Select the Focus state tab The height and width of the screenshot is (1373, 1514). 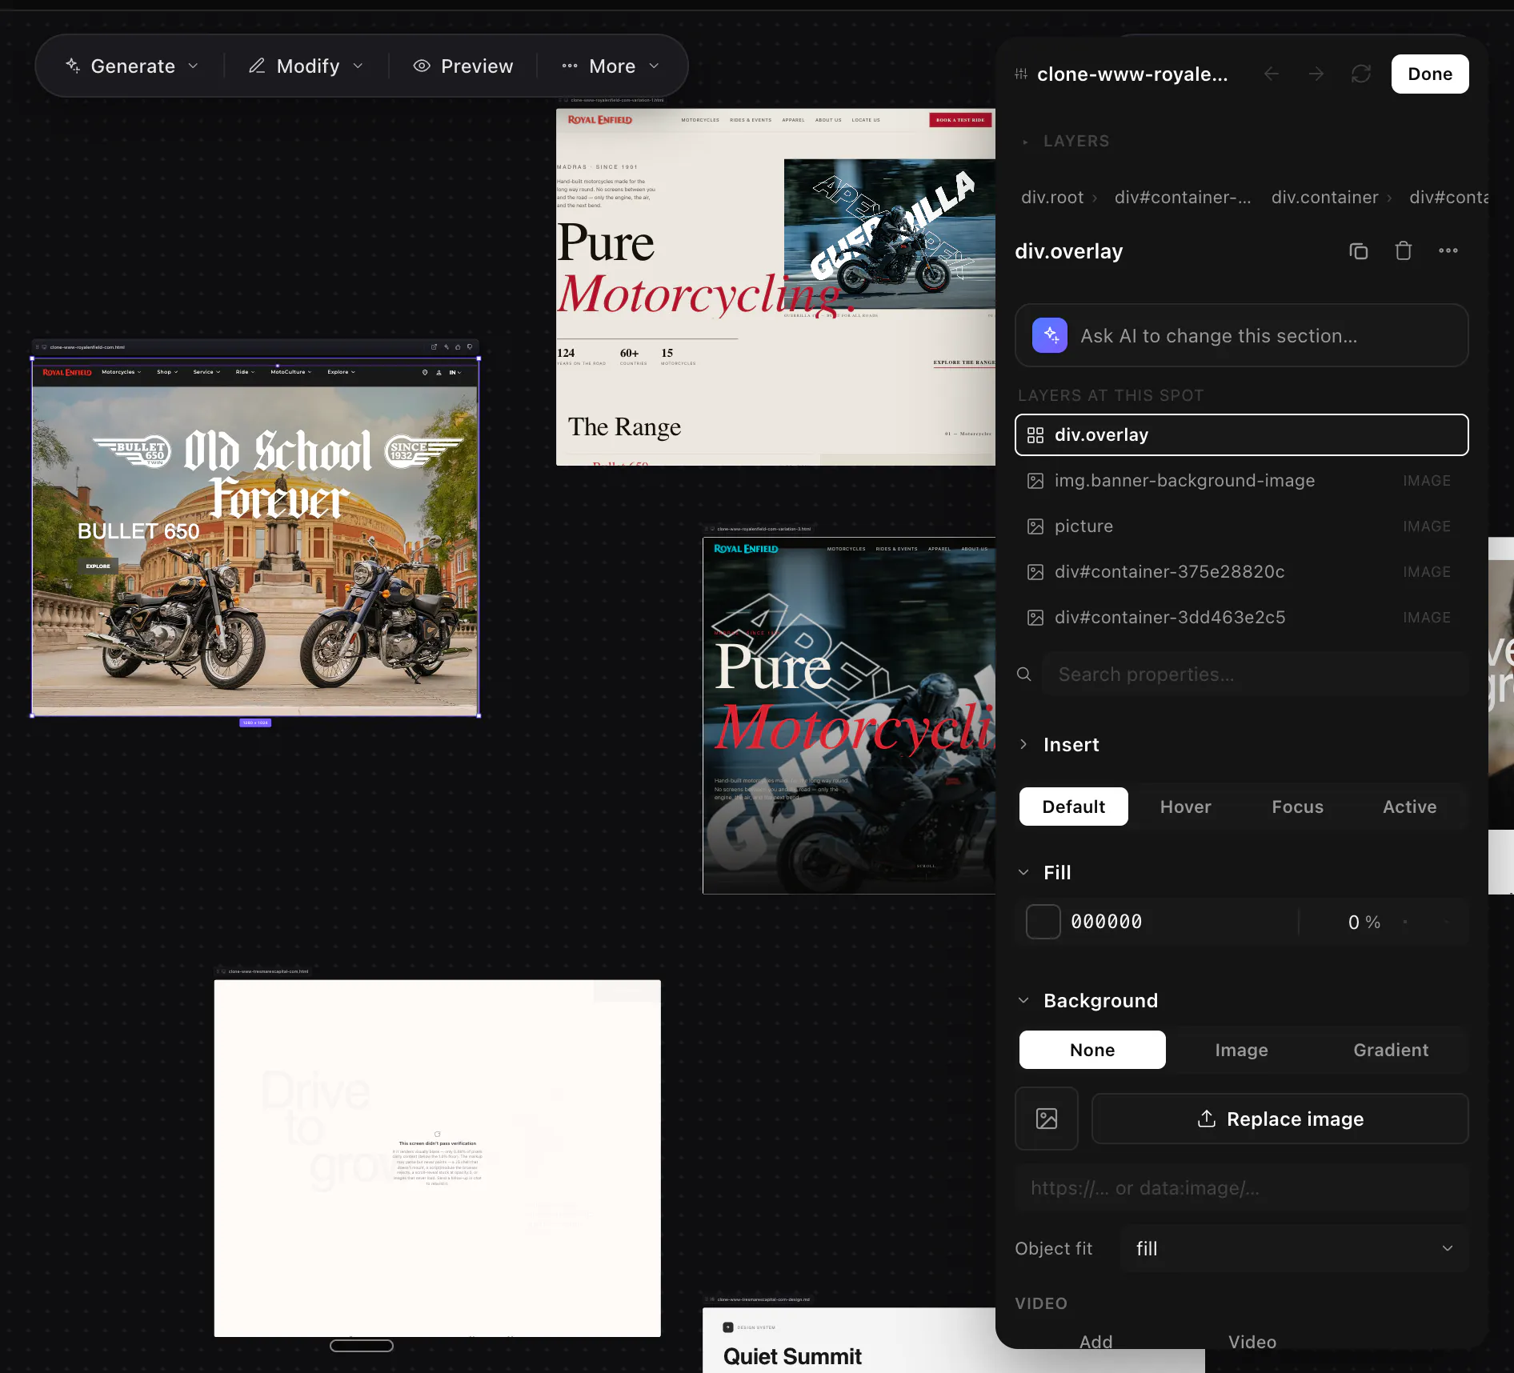[x=1297, y=807]
